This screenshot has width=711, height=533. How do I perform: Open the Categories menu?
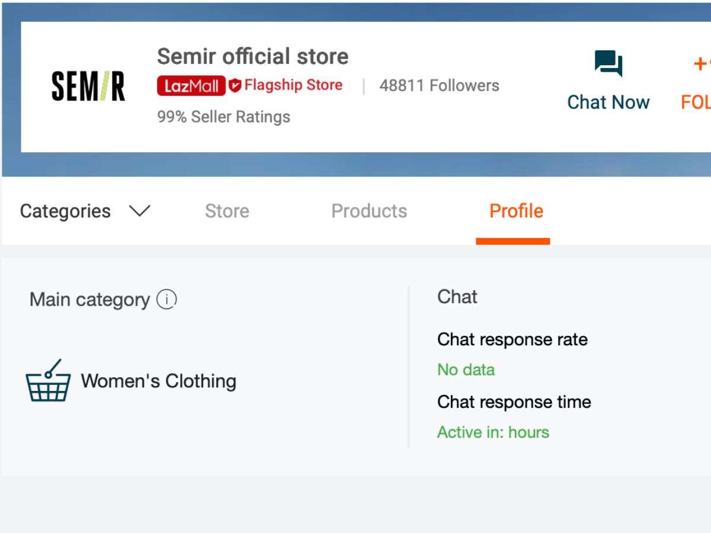pos(65,211)
